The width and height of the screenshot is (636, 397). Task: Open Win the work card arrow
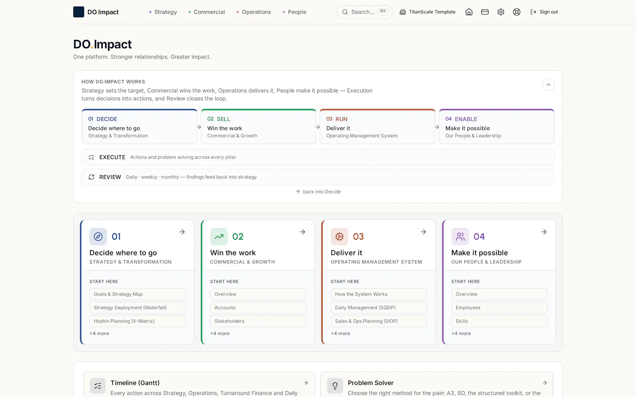coord(302,232)
